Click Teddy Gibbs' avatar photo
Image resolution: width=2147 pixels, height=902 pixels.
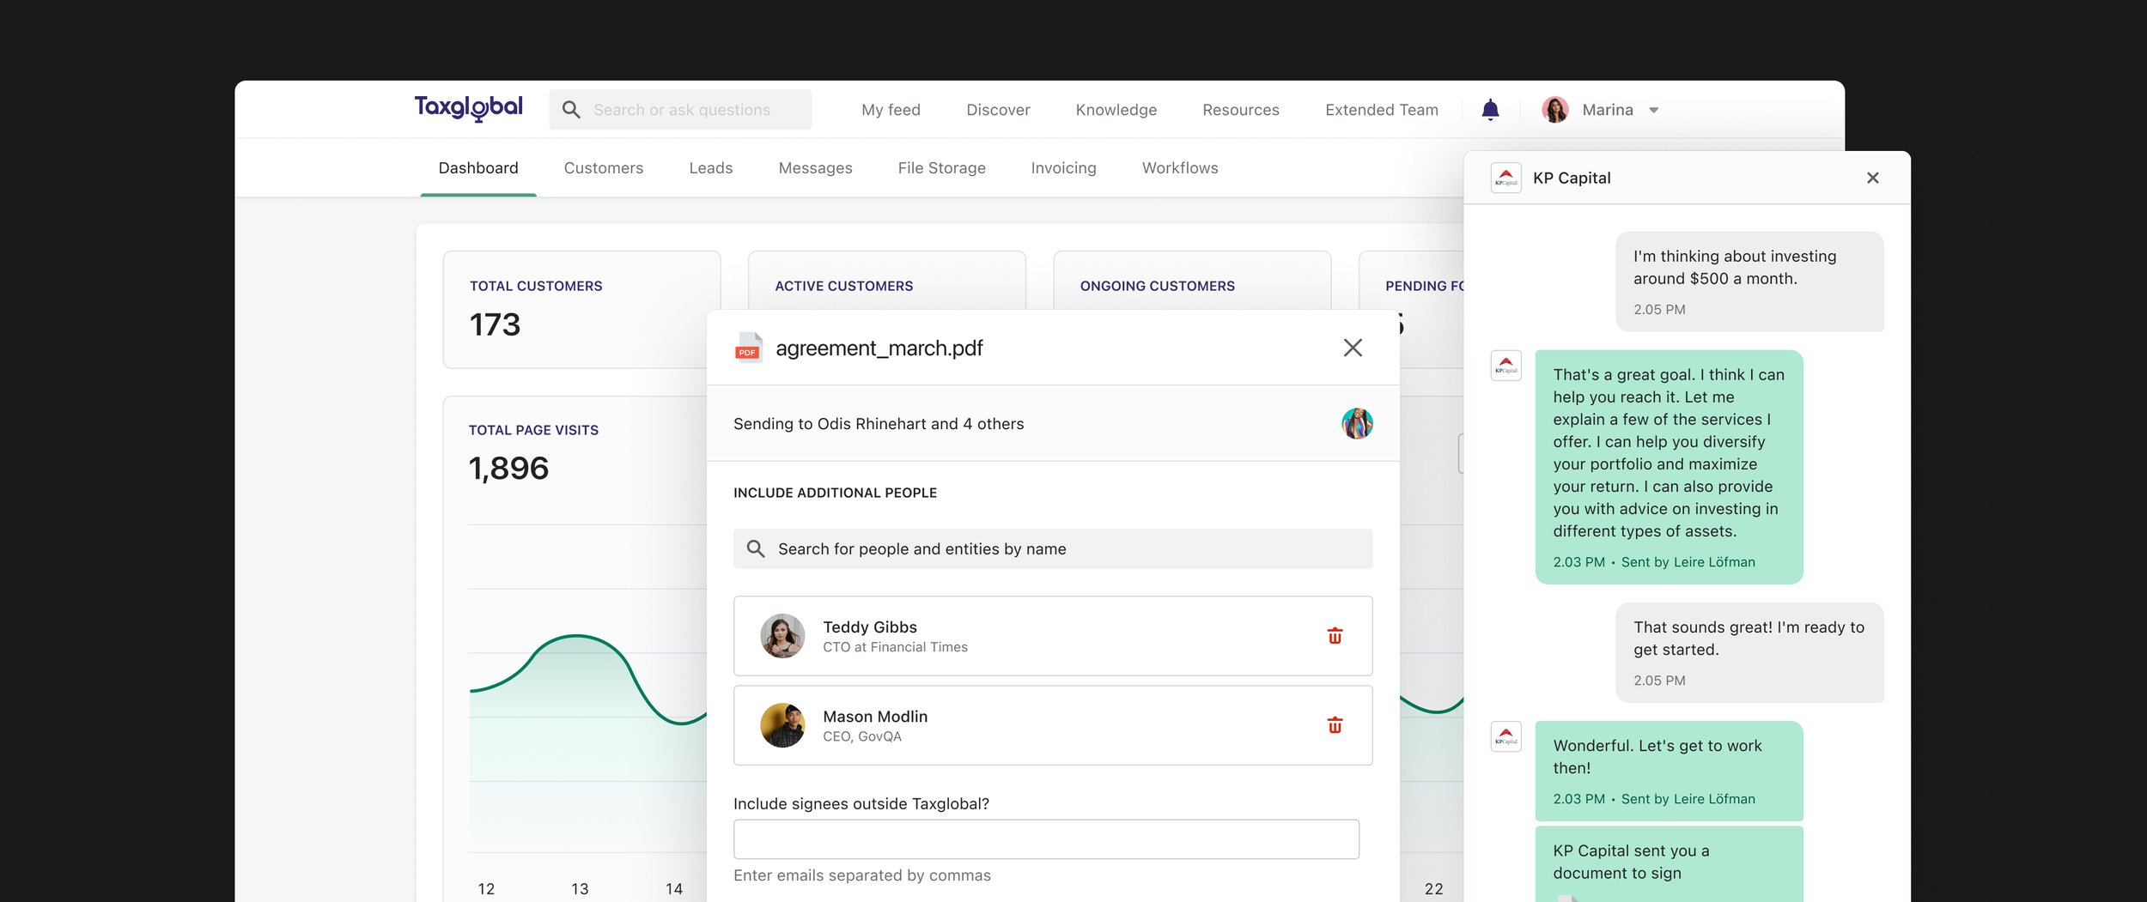[x=782, y=636]
